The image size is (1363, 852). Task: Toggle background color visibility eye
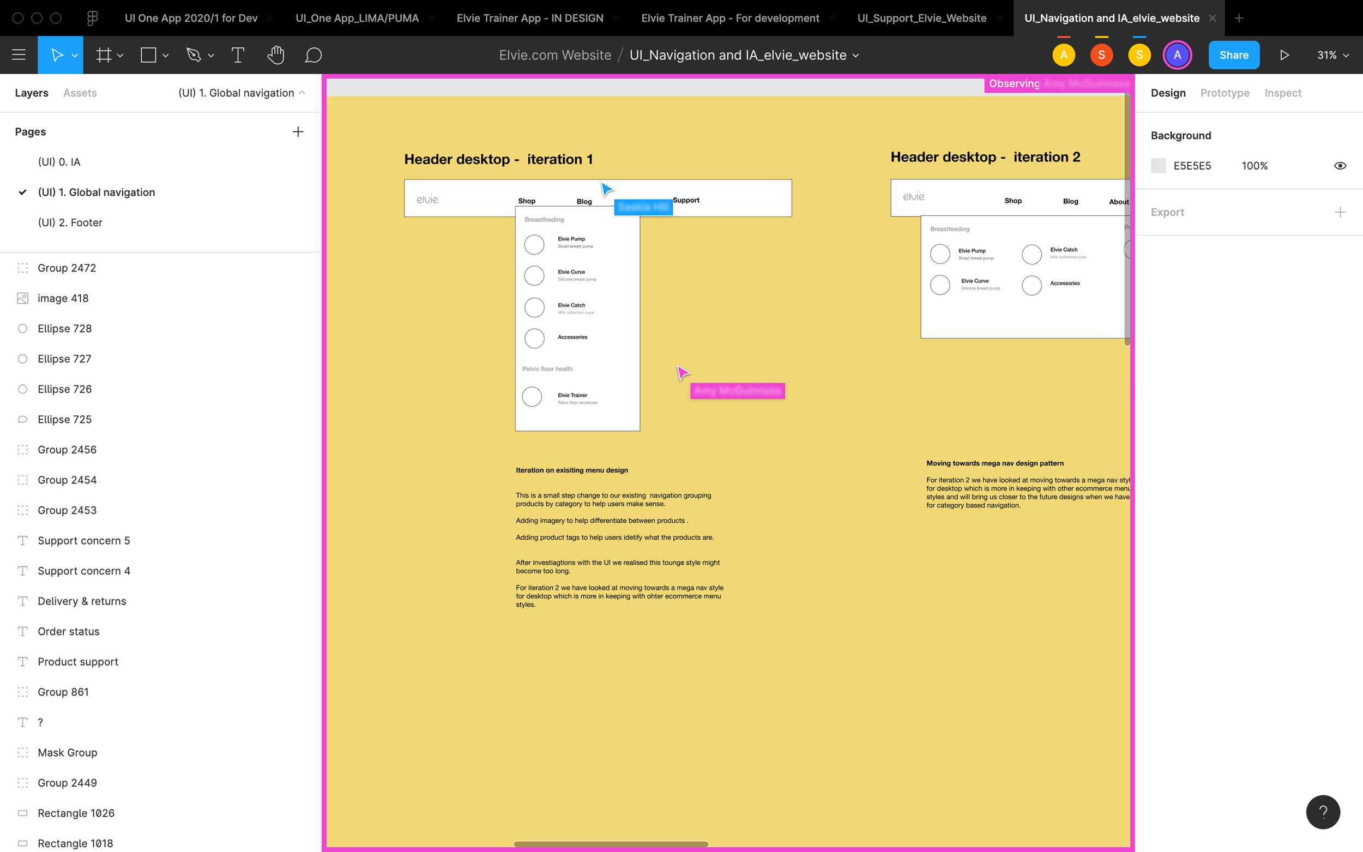[1340, 166]
